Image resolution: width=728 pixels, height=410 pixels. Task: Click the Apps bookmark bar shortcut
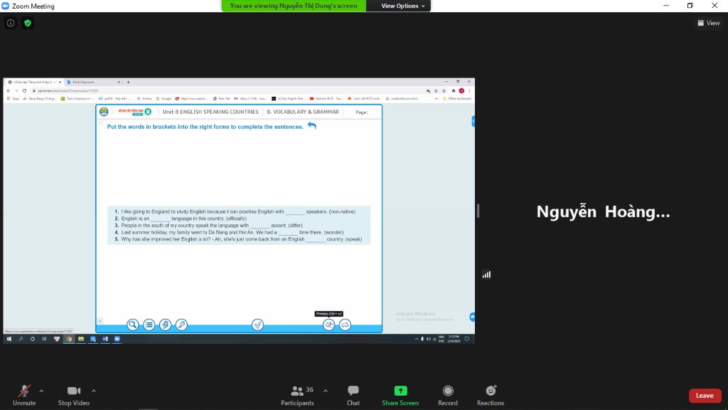coord(13,98)
